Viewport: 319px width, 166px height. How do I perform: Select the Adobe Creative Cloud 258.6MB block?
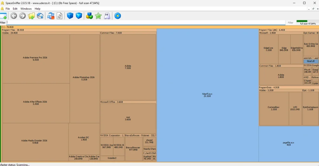point(79,158)
